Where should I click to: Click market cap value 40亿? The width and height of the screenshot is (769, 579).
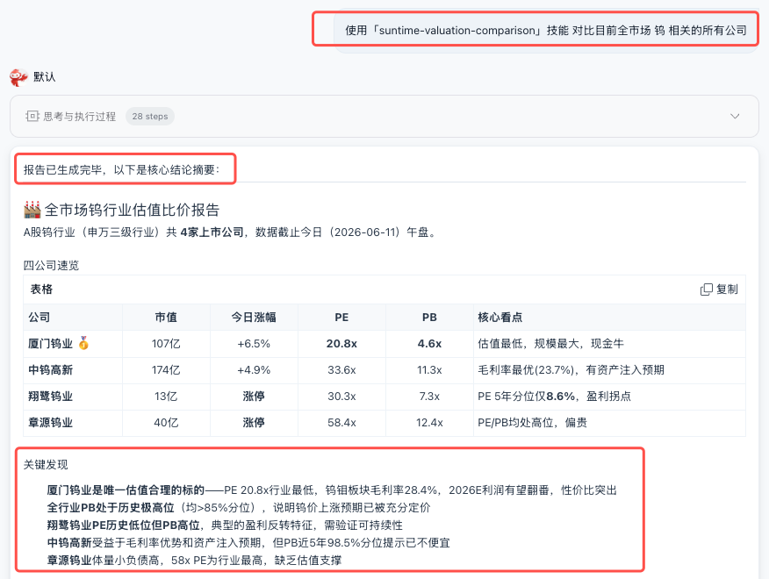[x=166, y=423]
